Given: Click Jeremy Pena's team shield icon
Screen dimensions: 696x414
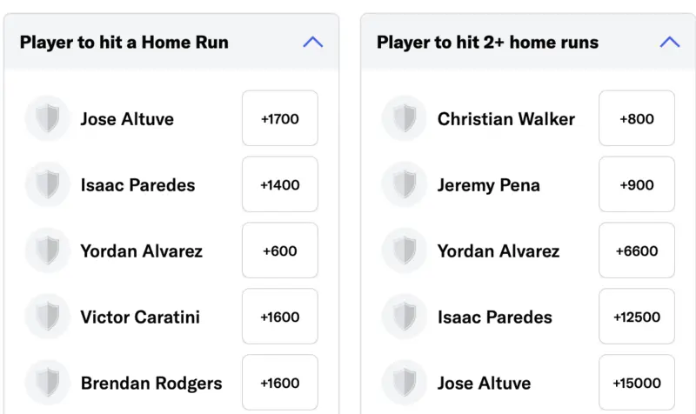Looking at the screenshot, I should pos(405,184).
